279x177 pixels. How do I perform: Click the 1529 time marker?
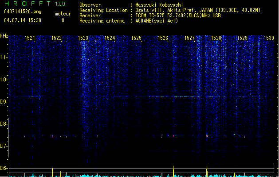point(242,38)
